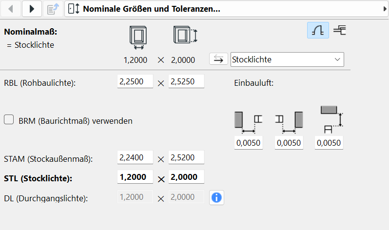Open the Stocklichte dropdown
The height and width of the screenshot is (230, 389).
[x=287, y=59]
